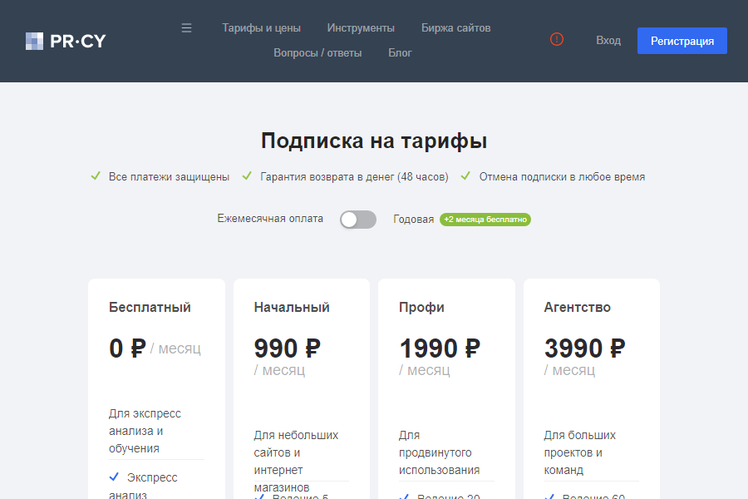Image resolution: width=748 pixels, height=499 pixels.
Task: Open the 'Тарифы и цены' menu item
Action: click(261, 28)
